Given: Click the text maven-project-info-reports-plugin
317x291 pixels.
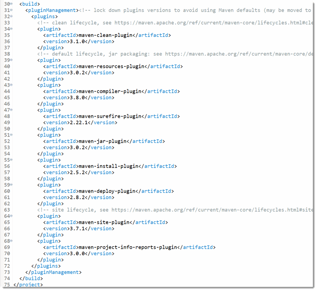Looking at the screenshot, I should click(128, 247).
